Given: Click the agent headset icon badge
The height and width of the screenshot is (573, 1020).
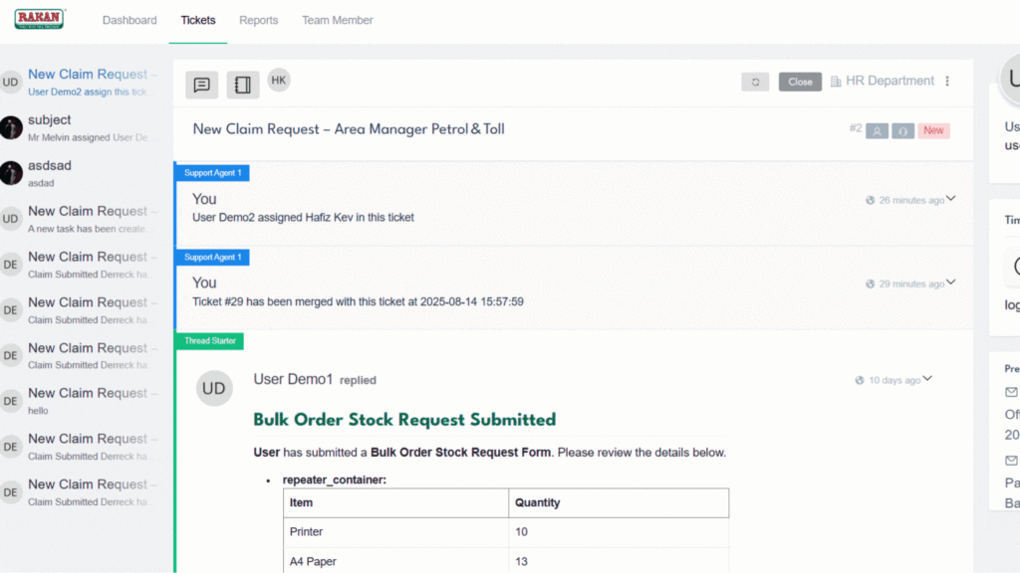Looking at the screenshot, I should pos(902,130).
